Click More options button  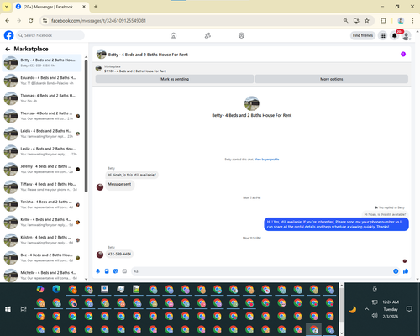(x=332, y=79)
